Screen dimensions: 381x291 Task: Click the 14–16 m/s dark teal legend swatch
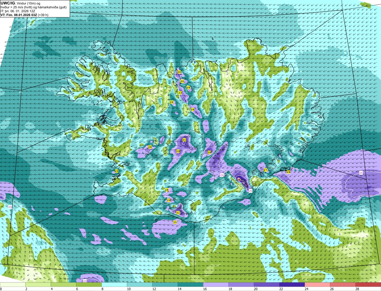(190, 285)
